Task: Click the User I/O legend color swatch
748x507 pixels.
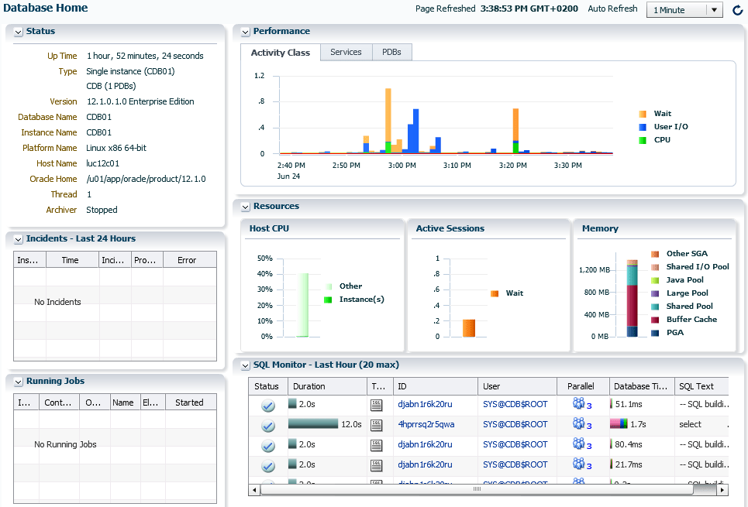Action: click(643, 127)
